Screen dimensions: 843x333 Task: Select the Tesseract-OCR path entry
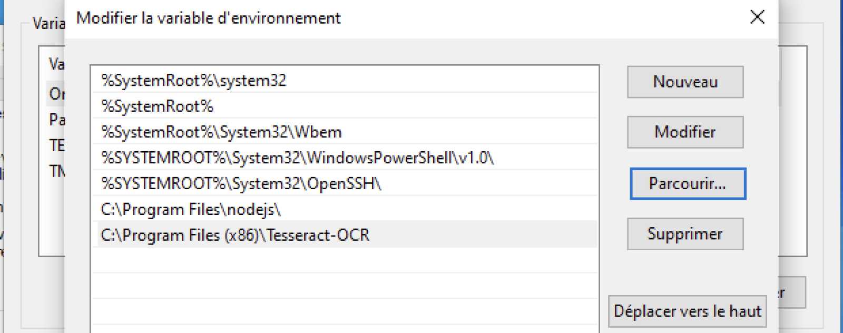click(x=345, y=234)
